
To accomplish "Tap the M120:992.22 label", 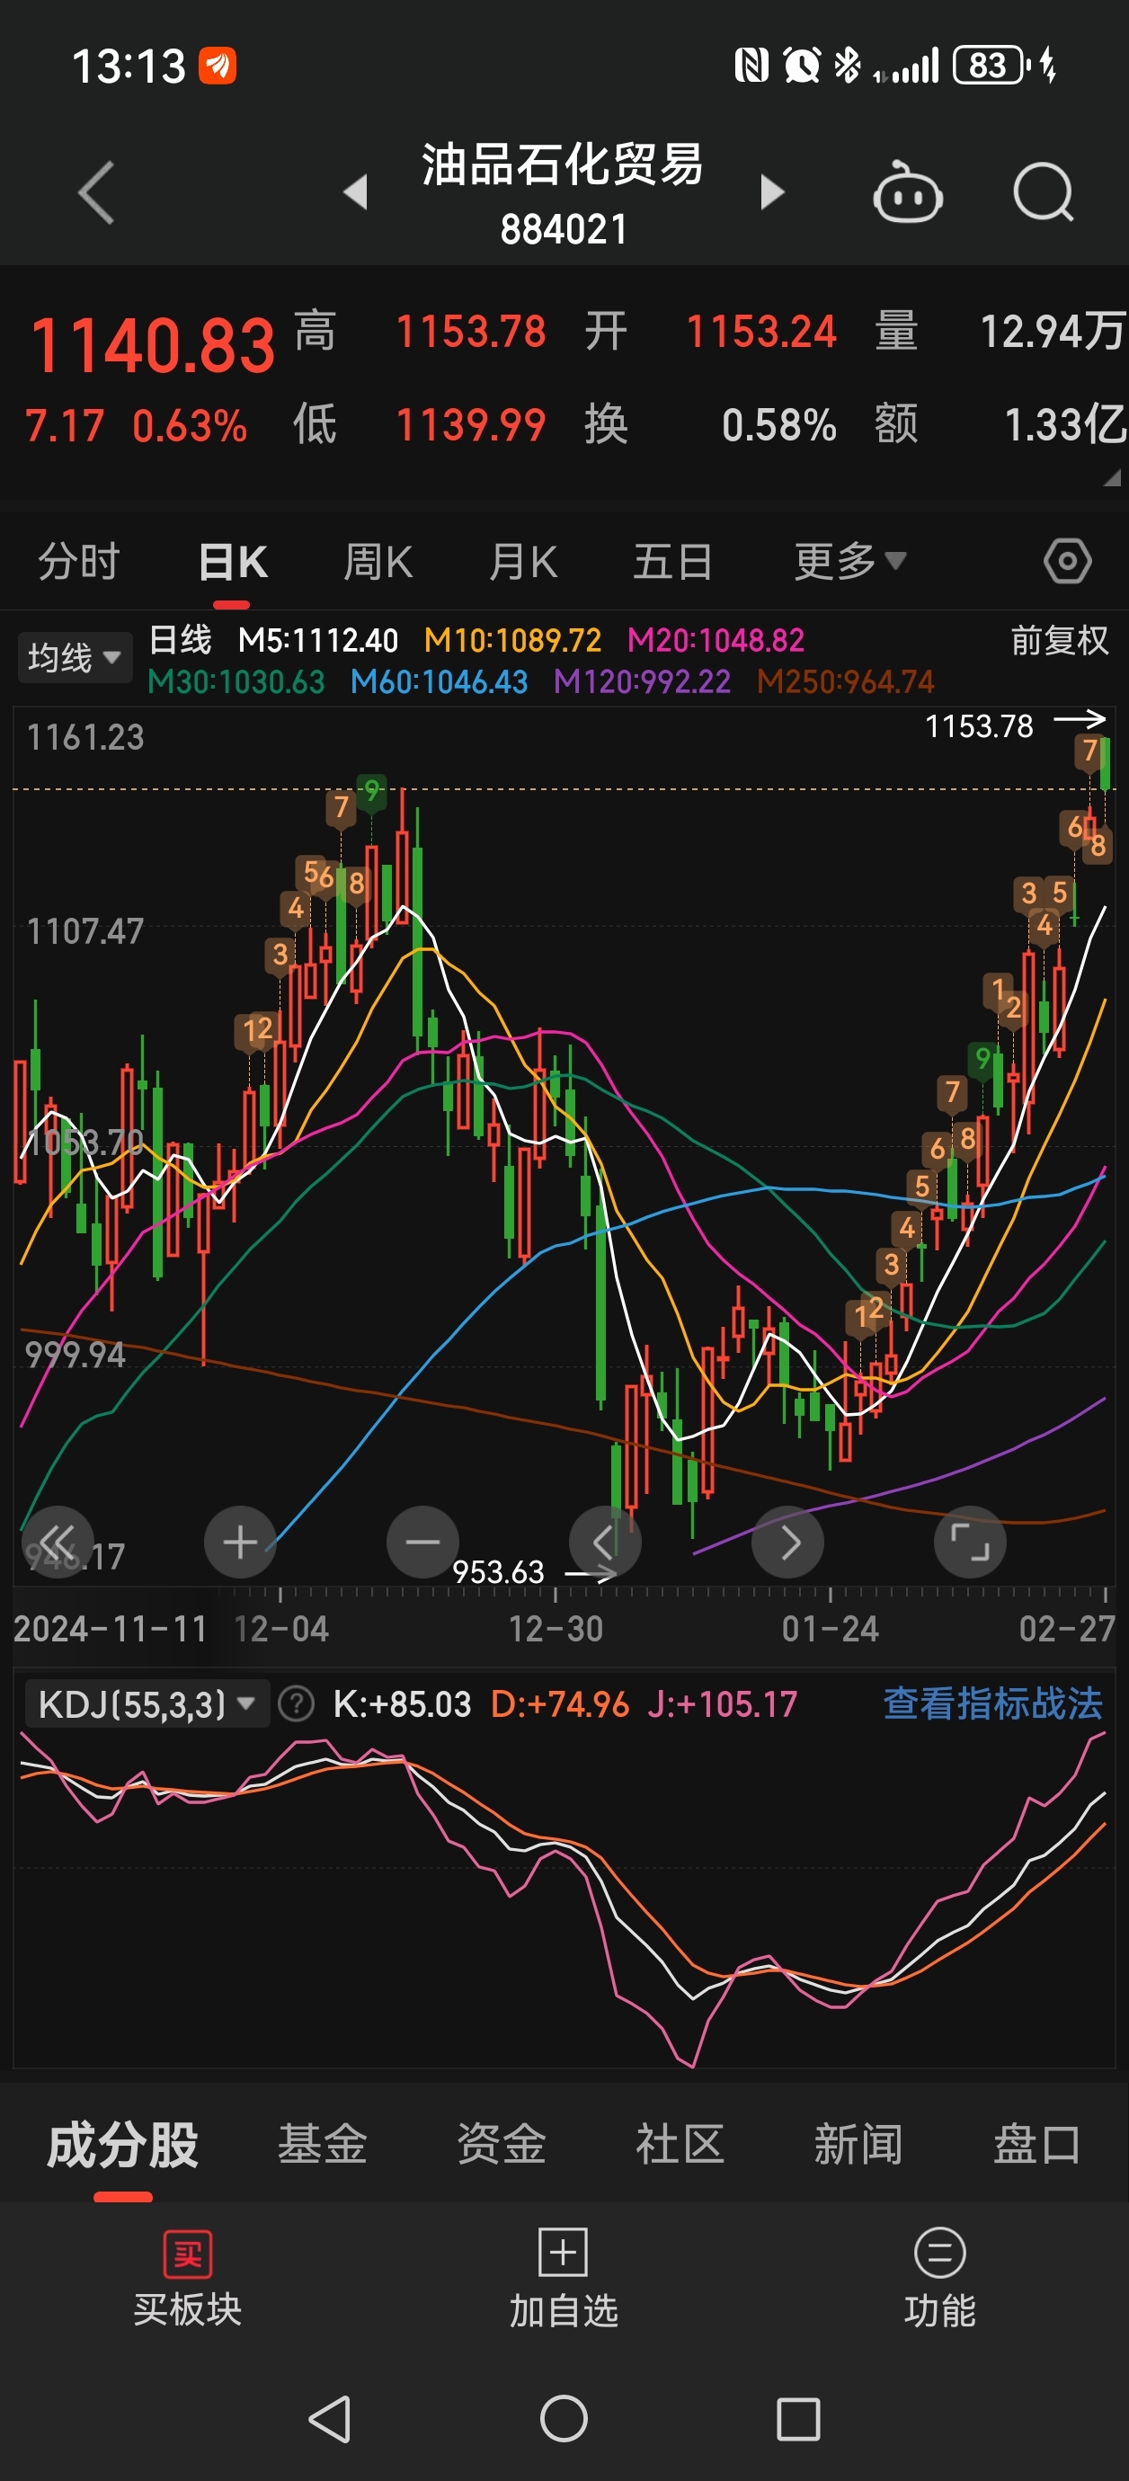I will 643,682.
